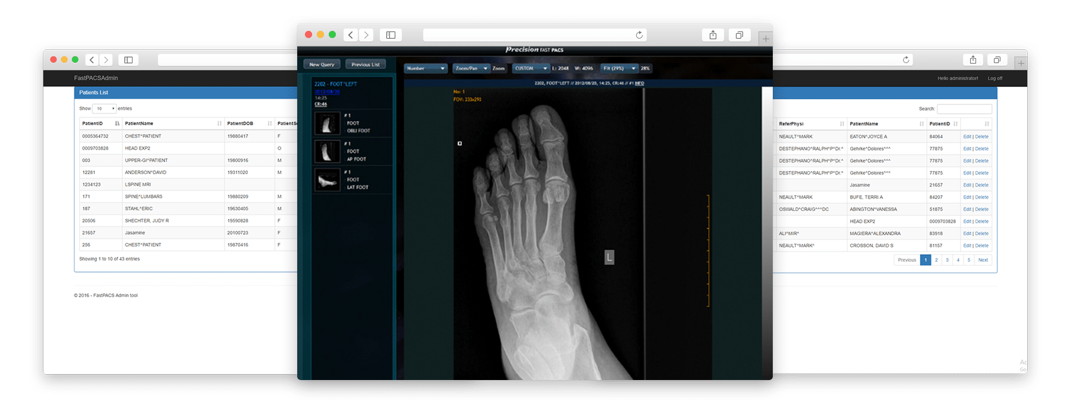Open the share icon in the right admin window

click(x=973, y=59)
